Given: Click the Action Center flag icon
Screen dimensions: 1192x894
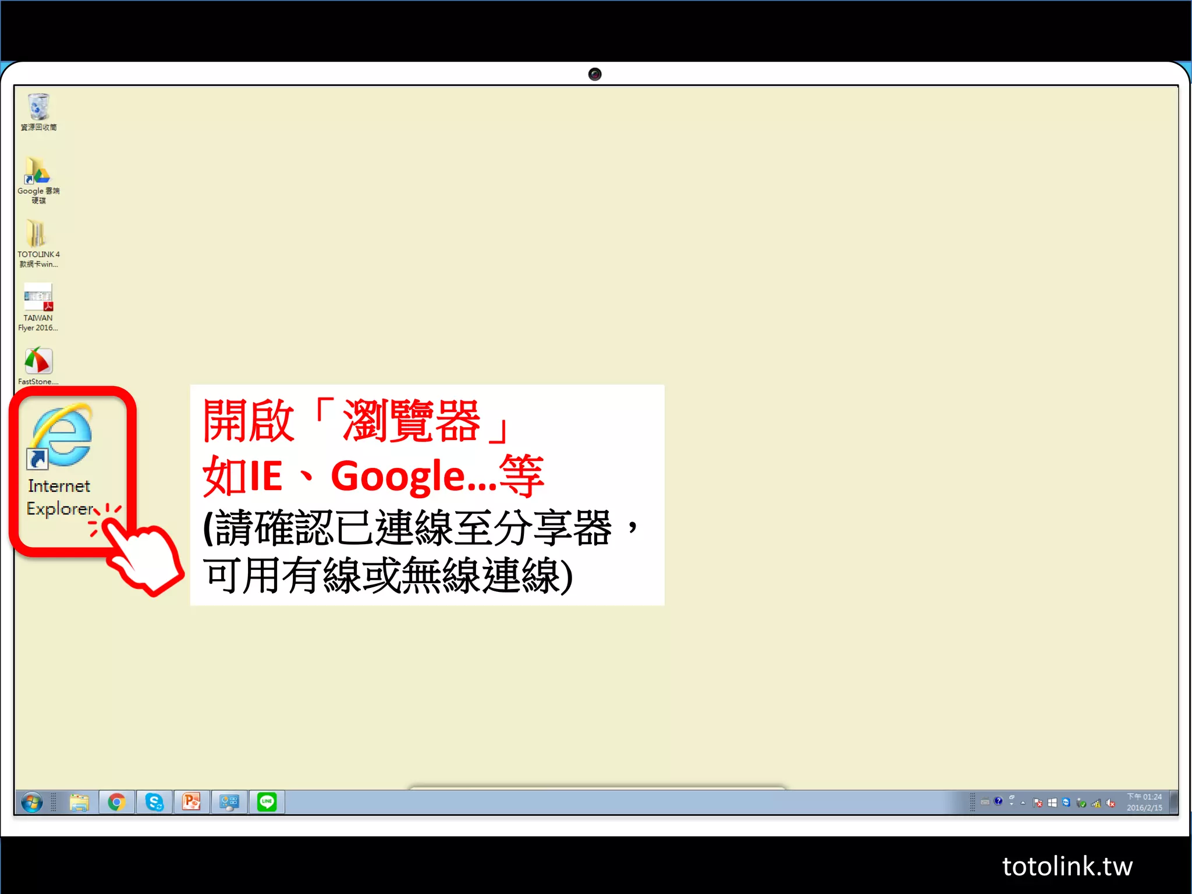Looking at the screenshot, I should click(1037, 803).
